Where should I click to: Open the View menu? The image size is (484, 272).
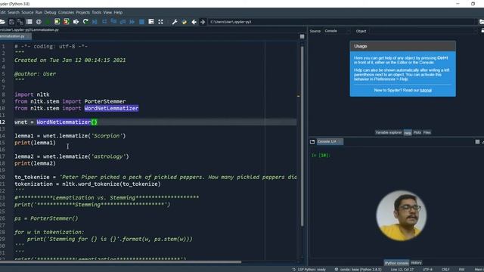[107, 12]
